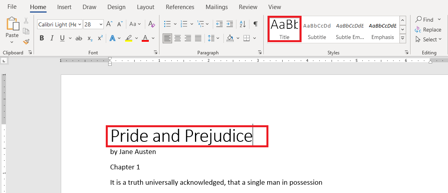The image size is (448, 193).
Task: Open the font name dropdown
Action: point(79,24)
